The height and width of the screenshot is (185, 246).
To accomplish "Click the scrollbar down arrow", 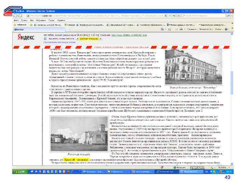I will click(x=232, y=164).
